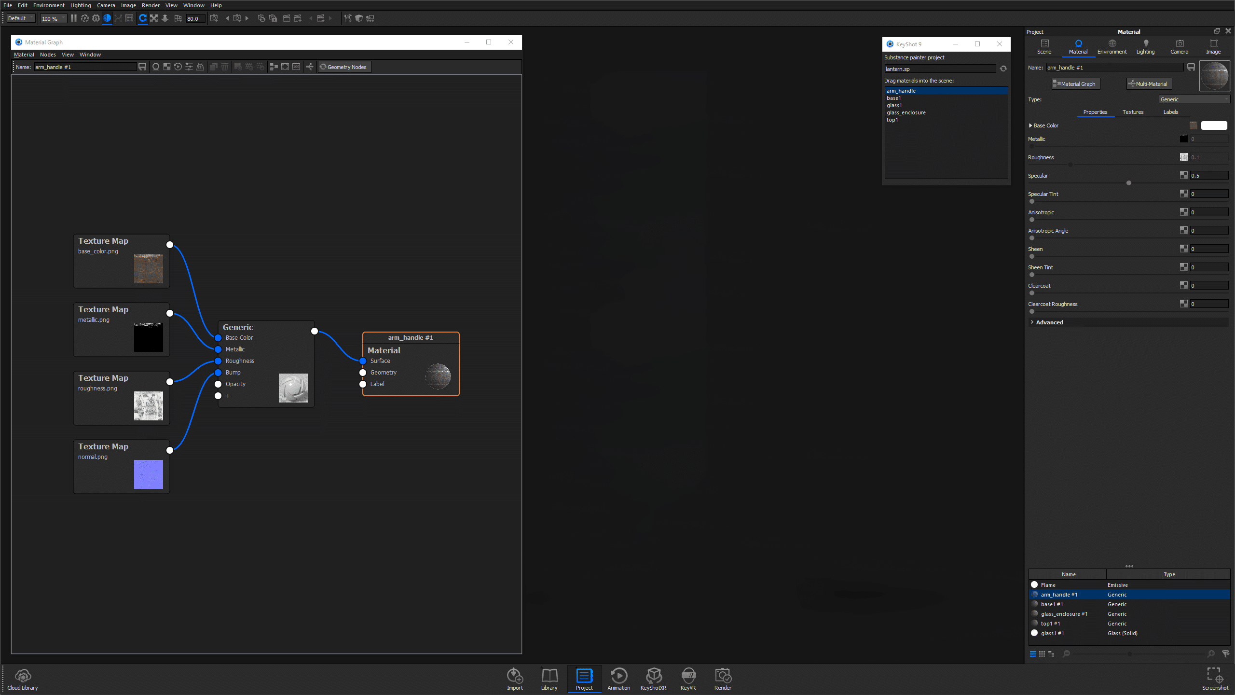Refresh the lantern.sp Substance Painter project
The height and width of the screenshot is (695, 1235).
click(1003, 69)
